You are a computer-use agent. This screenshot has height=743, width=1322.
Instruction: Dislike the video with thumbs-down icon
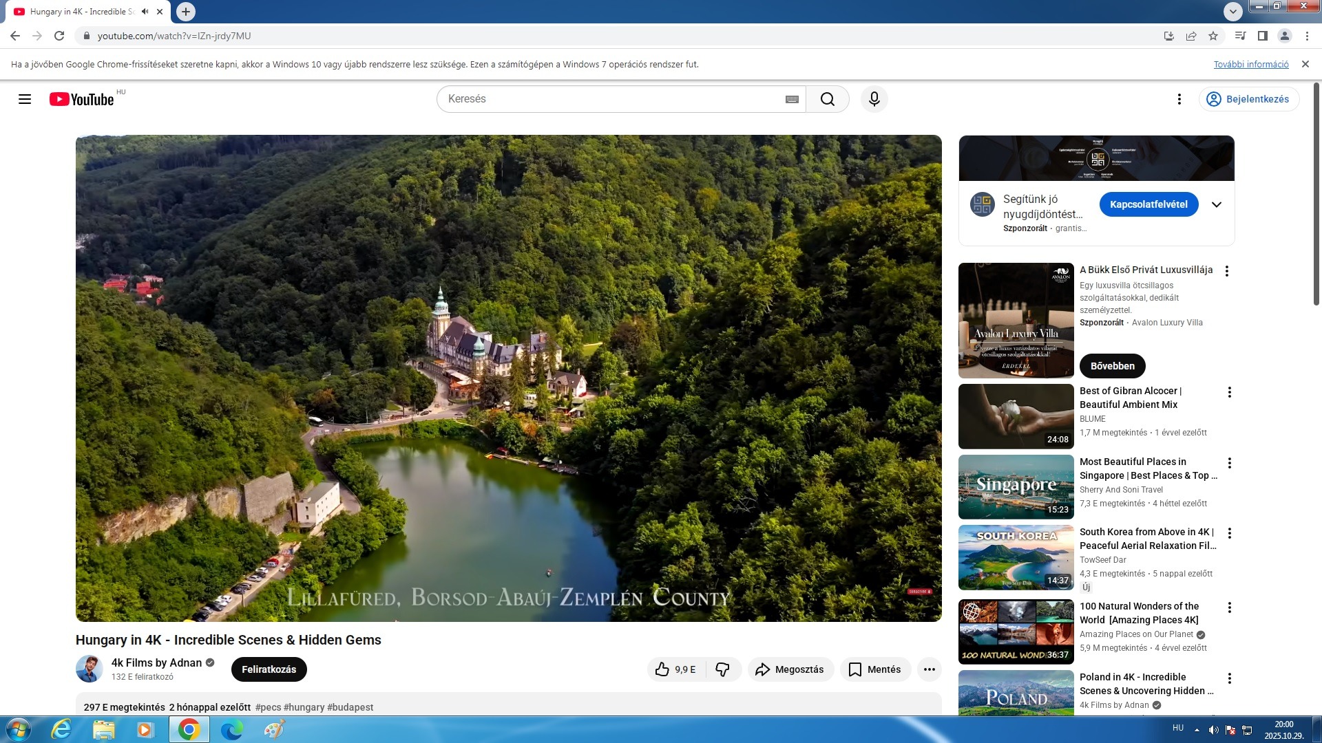coord(722,669)
